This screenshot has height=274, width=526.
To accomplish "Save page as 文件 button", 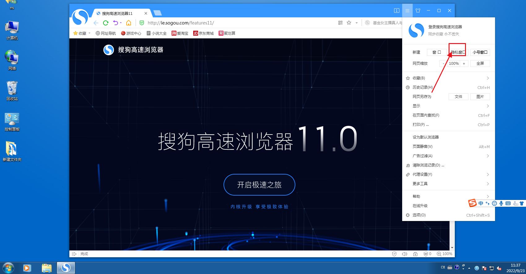I will pyautogui.click(x=458, y=97).
